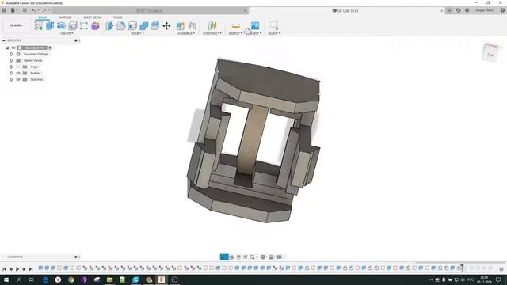Open the Construct dropdown menu
This screenshot has height=285, width=507.
click(x=212, y=33)
